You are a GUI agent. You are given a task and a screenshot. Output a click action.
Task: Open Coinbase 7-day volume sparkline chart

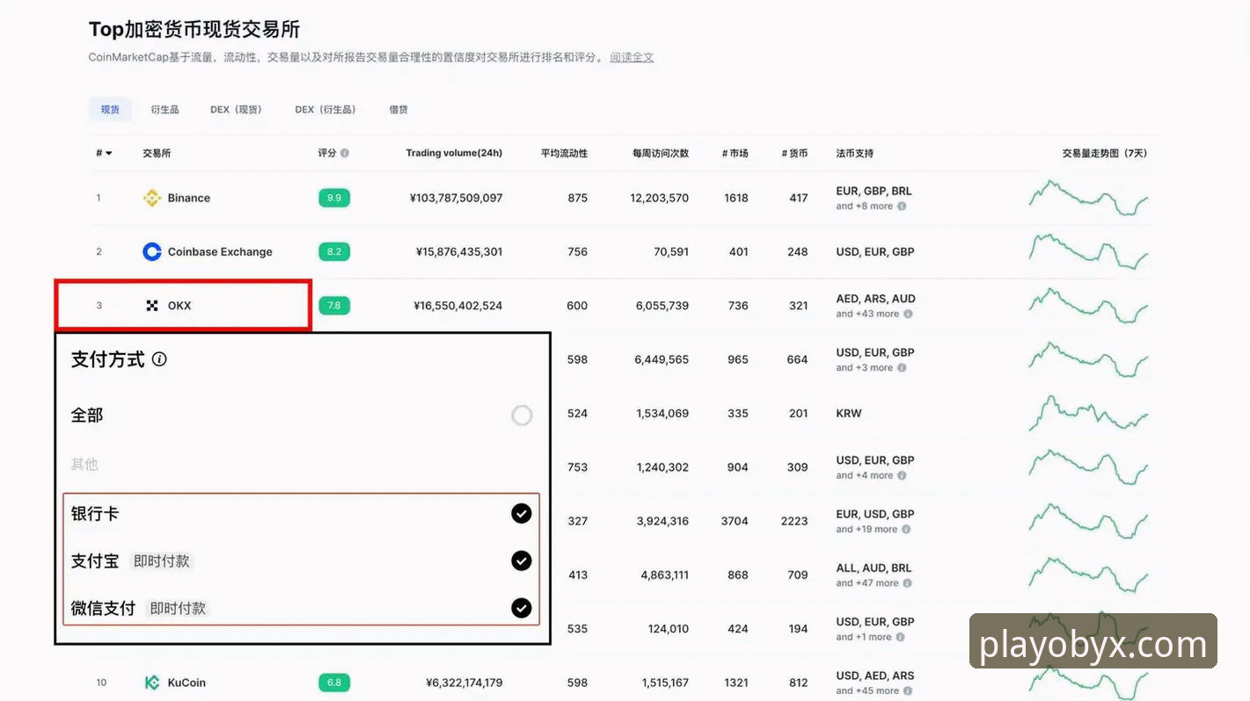tap(1088, 251)
